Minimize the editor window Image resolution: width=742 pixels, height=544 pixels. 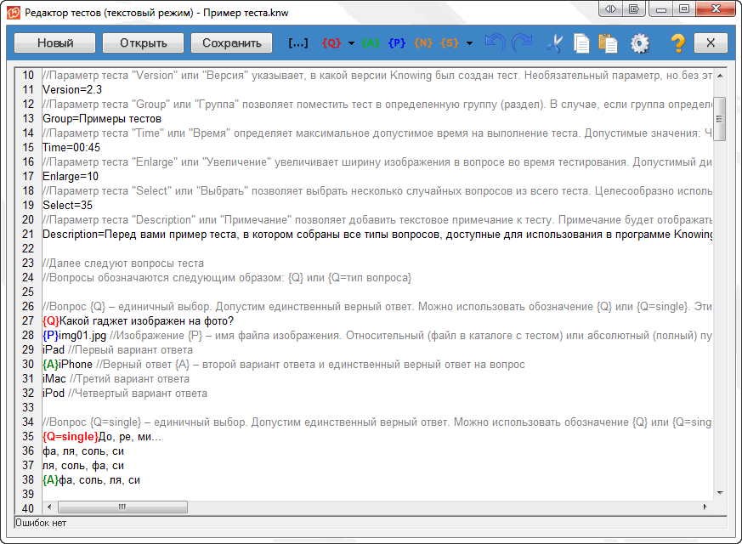point(661,8)
